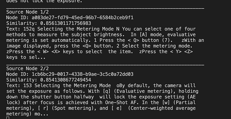
Task: Click Node ID 1cb6bc29-0017-4338-b9ae-3c5c0a72dd03
Action: (82, 74)
